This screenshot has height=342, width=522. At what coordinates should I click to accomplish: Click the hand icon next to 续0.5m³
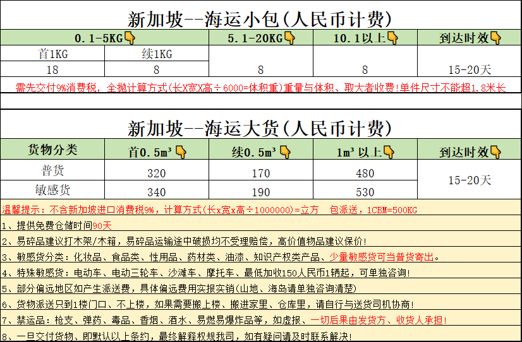(x=285, y=151)
